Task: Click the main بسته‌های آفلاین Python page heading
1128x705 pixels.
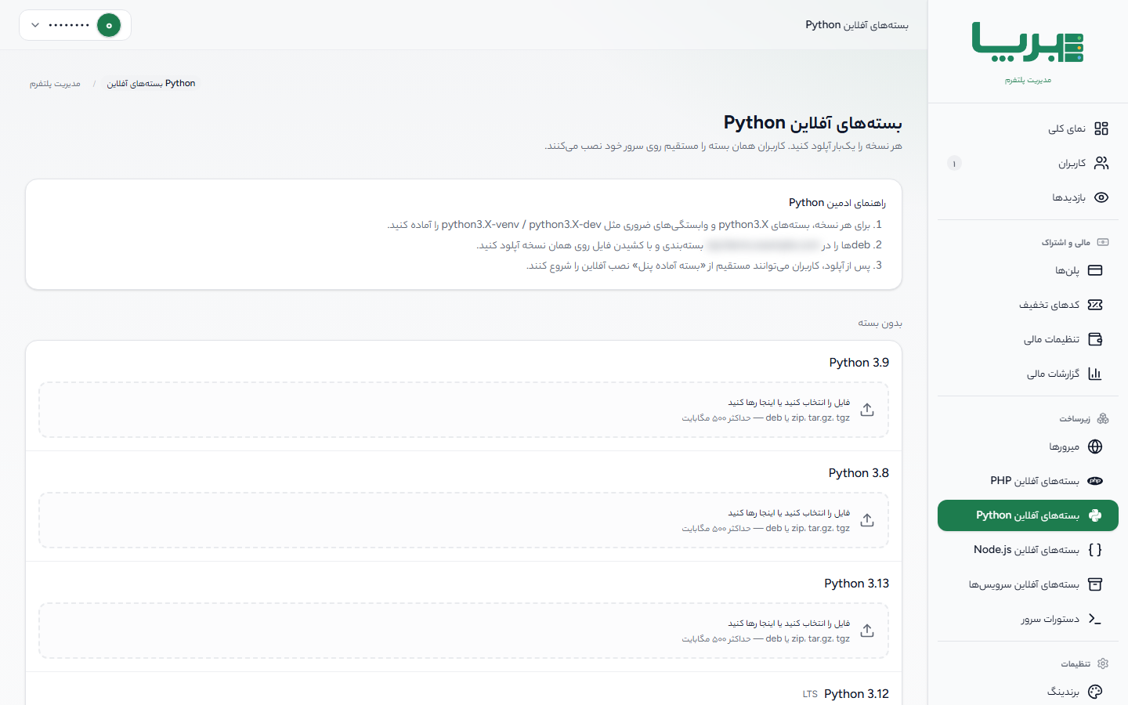Action: [x=813, y=123]
